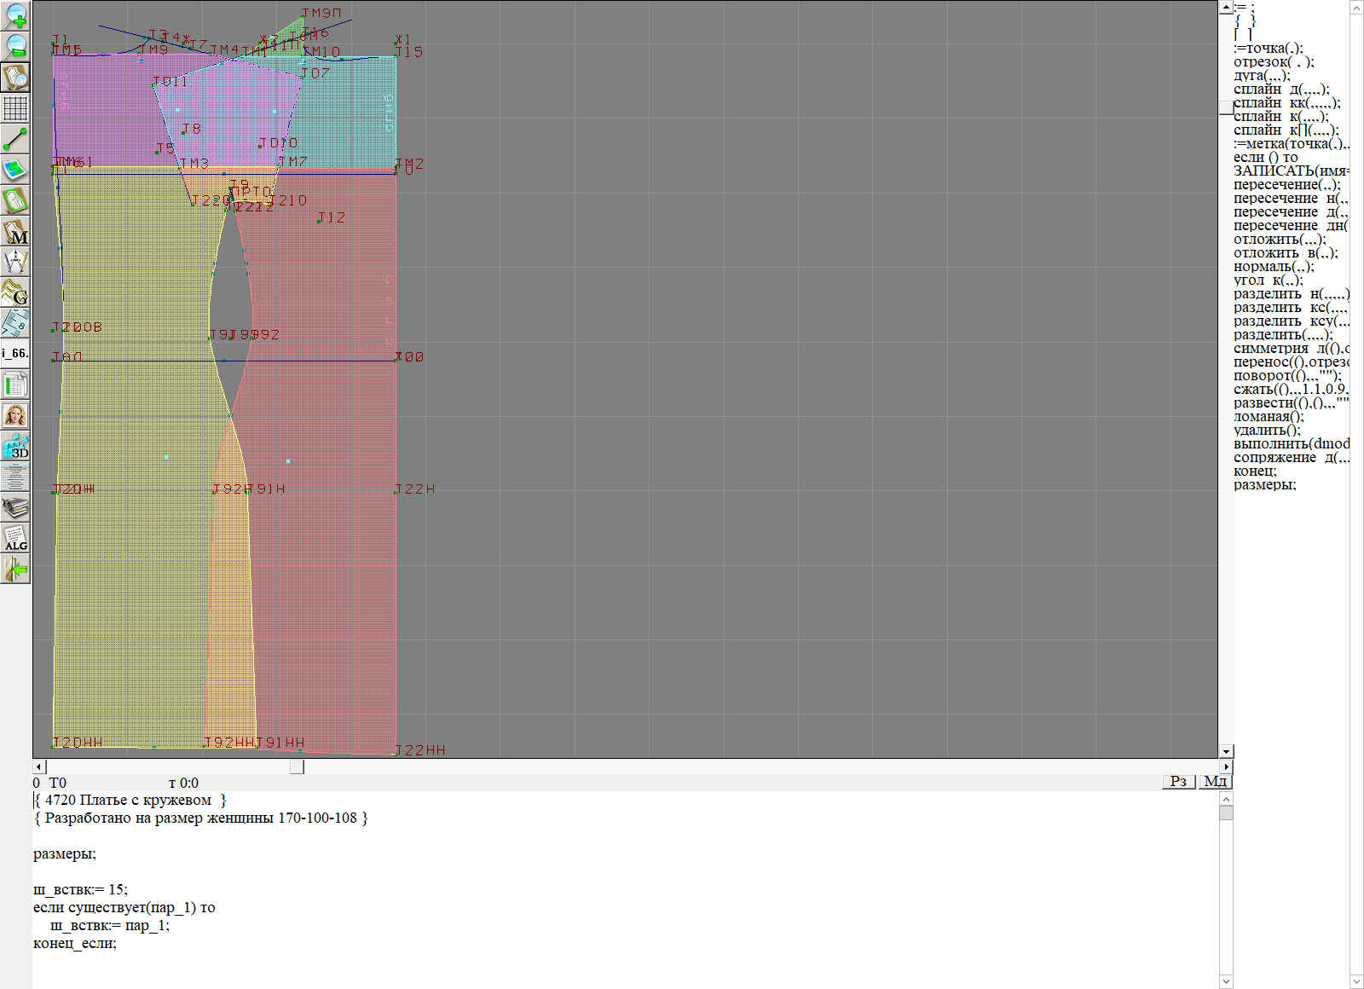1364x989 pixels.
Task: Insert the 'отрезок( , );' command
Action: pos(1273,61)
